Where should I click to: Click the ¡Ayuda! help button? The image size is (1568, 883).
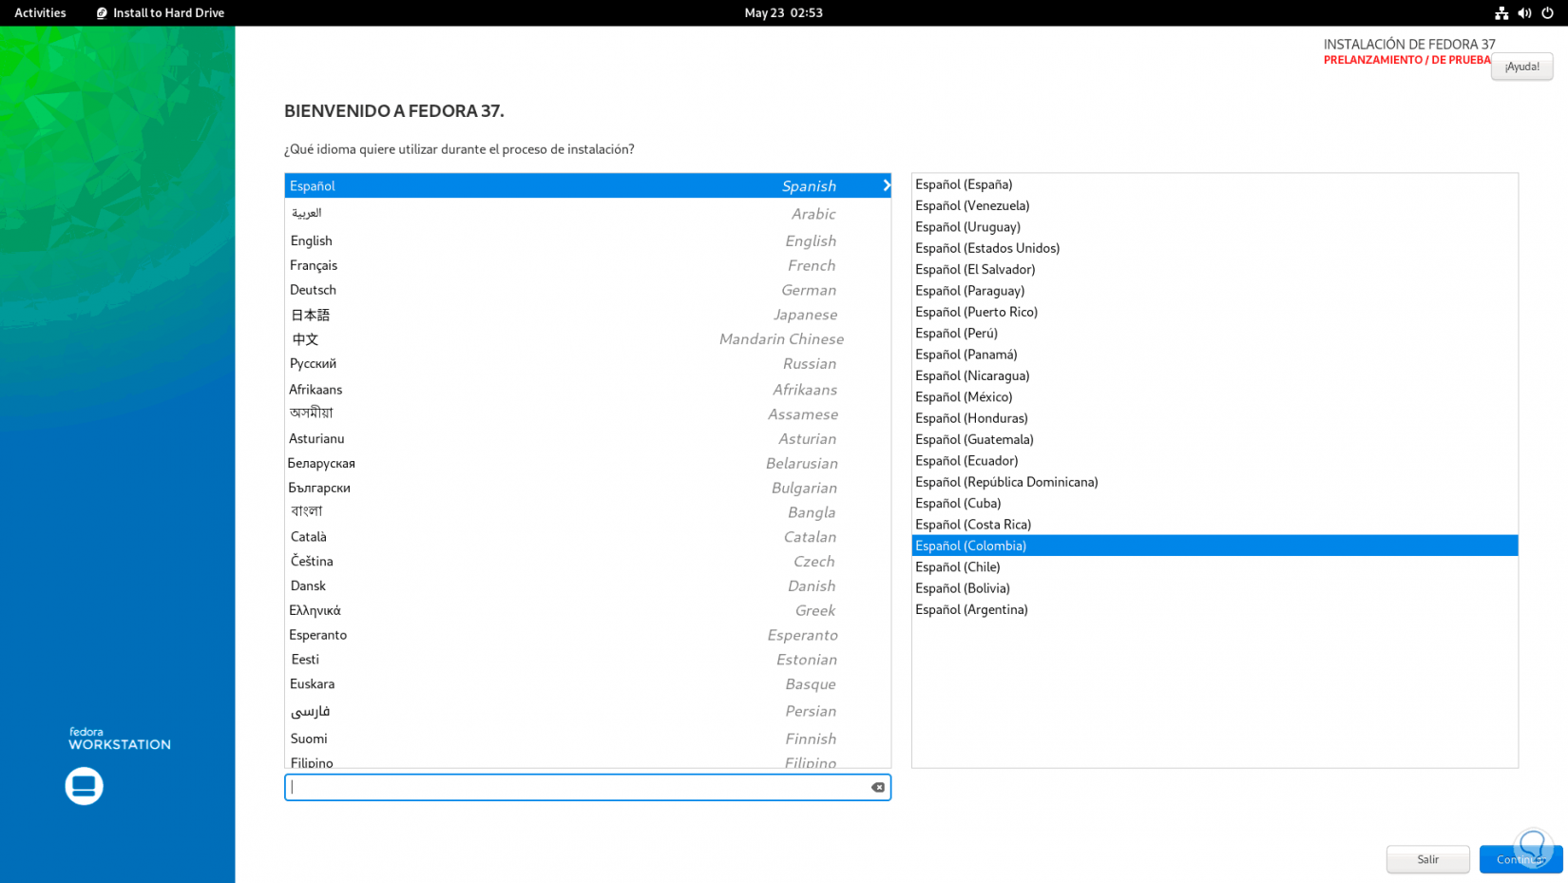pos(1521,67)
